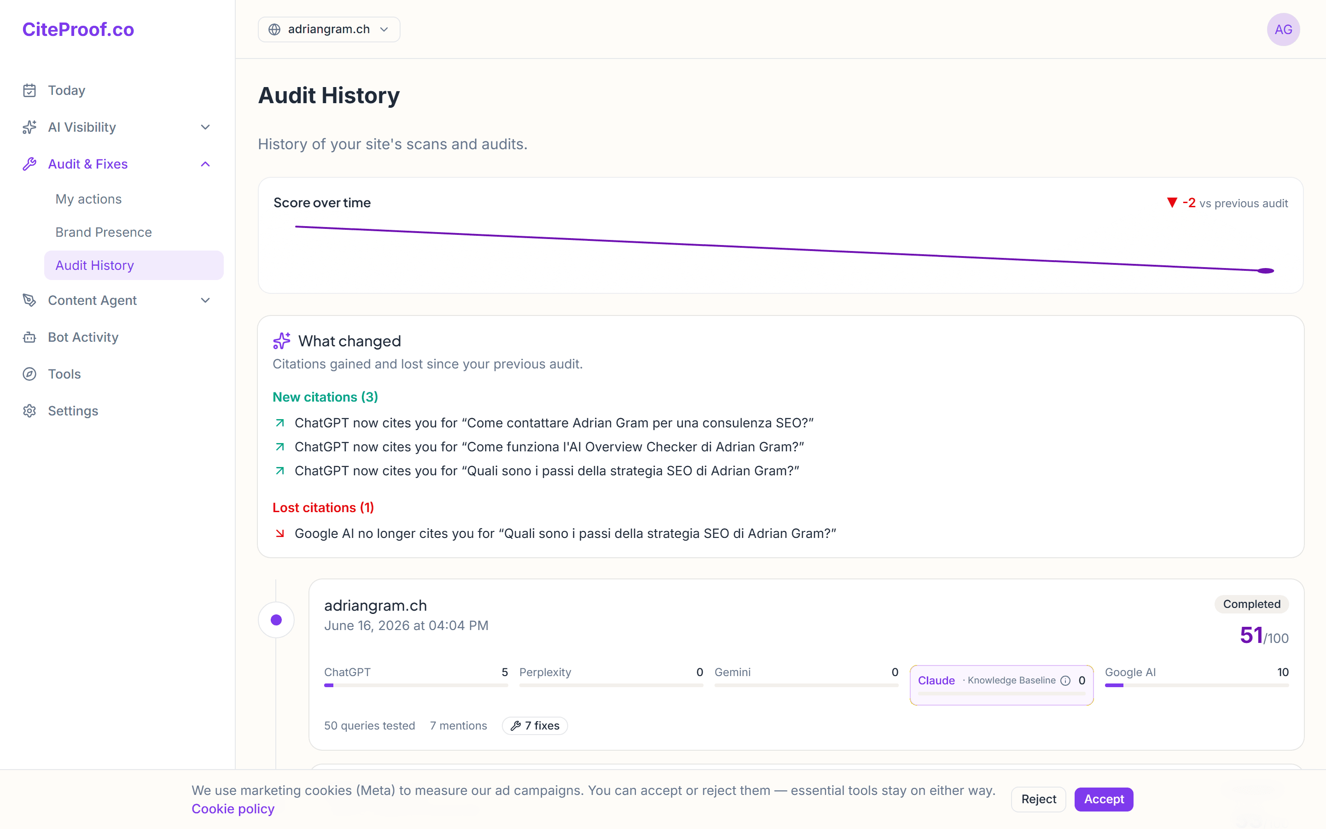
Task: Click the globe icon in site selector
Action: click(274, 29)
